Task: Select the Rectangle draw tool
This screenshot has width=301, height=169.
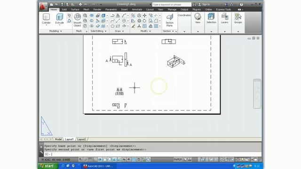Action: 118,26
